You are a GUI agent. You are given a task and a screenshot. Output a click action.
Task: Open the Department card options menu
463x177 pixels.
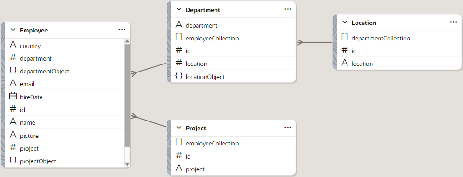tap(288, 9)
